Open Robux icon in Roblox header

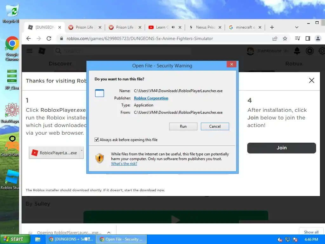[309, 51]
